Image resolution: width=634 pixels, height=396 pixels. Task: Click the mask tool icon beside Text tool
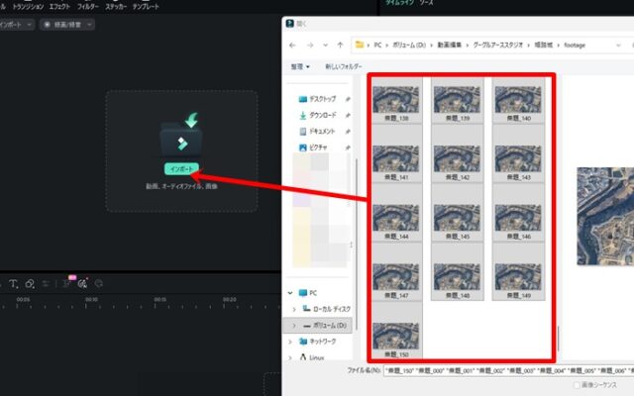tap(31, 284)
